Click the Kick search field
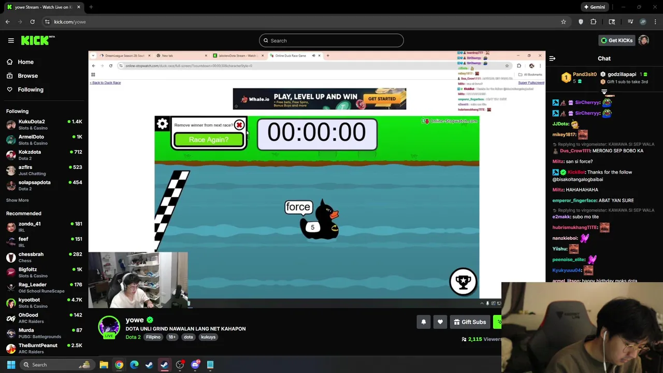The height and width of the screenshot is (373, 663). 331,40
